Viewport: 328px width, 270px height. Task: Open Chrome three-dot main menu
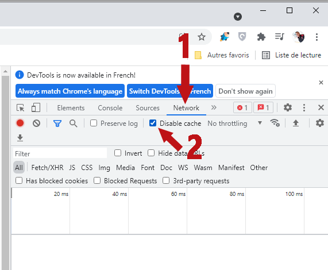coord(317,37)
